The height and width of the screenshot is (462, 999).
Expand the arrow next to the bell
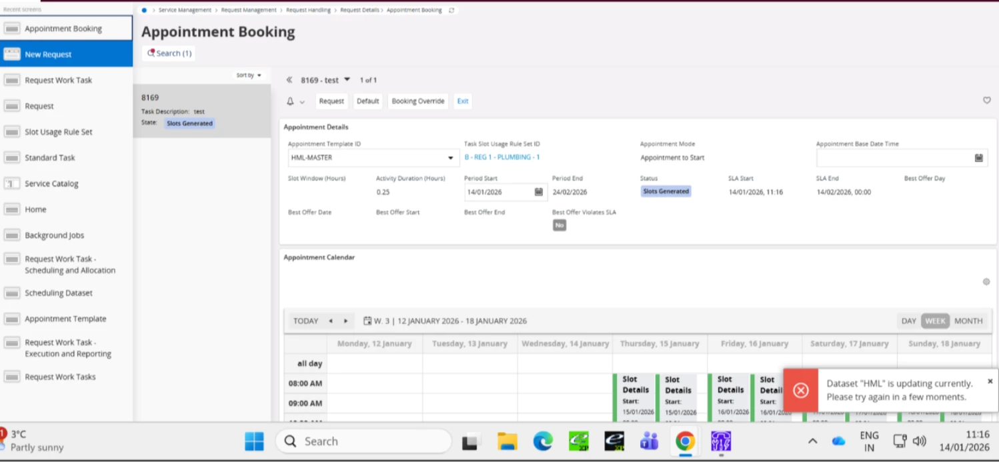pos(302,102)
